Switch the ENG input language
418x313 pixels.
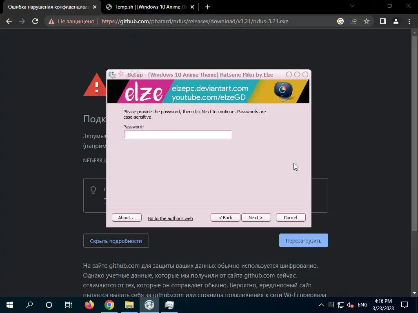(362, 305)
